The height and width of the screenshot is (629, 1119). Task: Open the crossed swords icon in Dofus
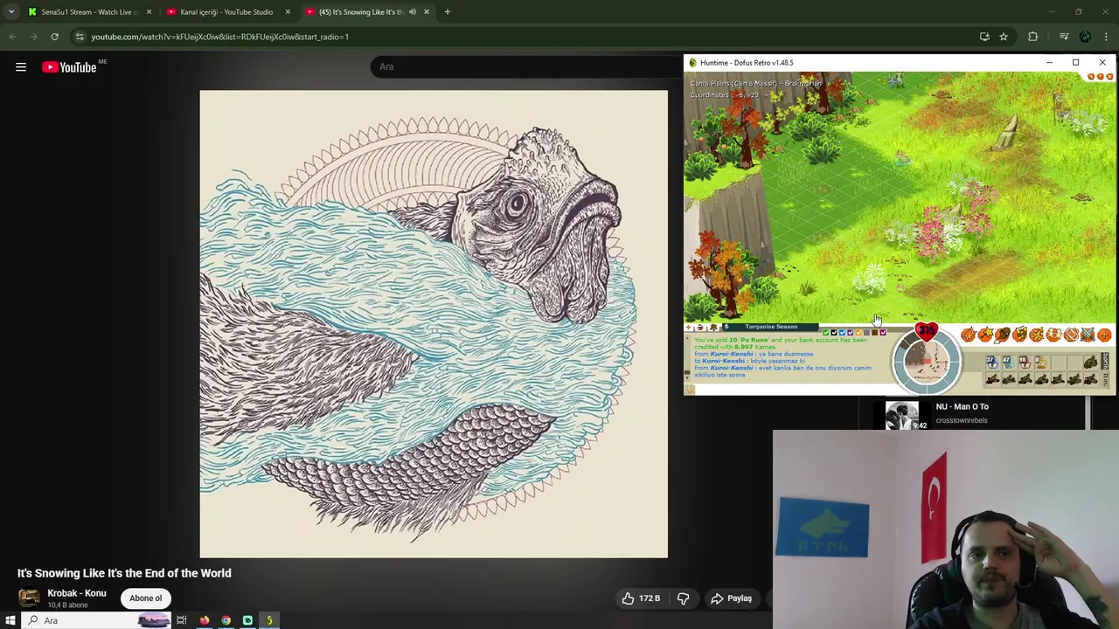pyautogui.click(x=1088, y=335)
